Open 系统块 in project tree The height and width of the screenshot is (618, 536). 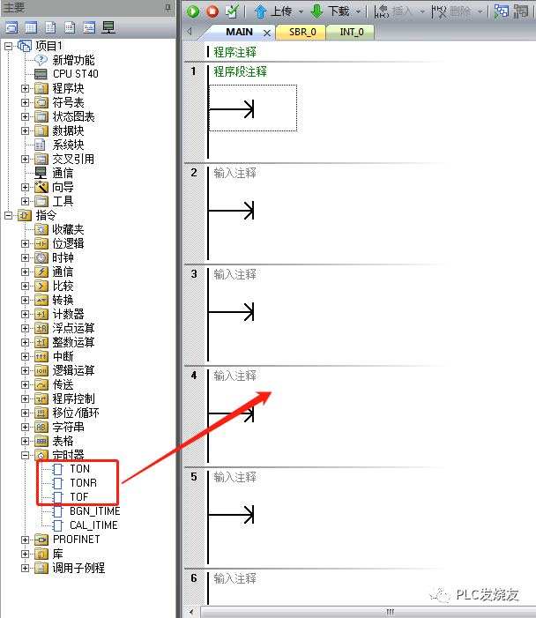(68, 145)
